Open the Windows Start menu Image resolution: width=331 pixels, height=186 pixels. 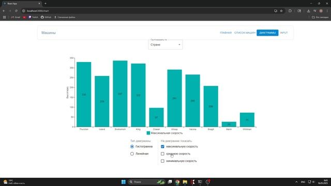click(124, 182)
